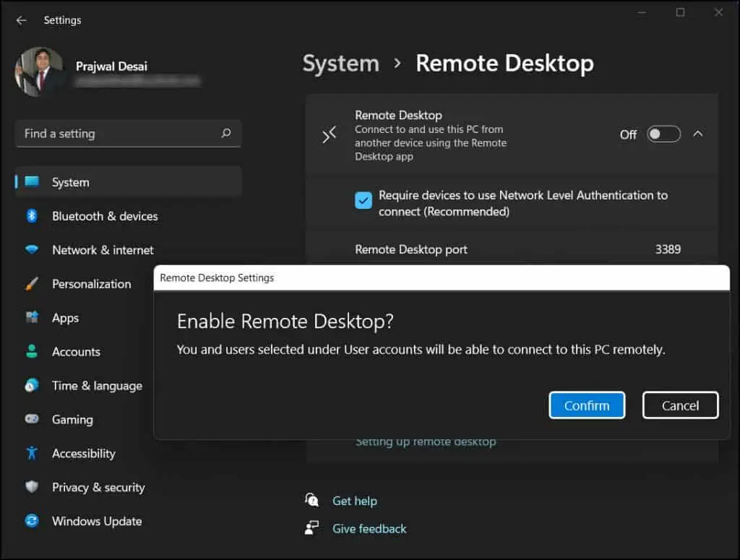Open Personalization settings

click(92, 284)
